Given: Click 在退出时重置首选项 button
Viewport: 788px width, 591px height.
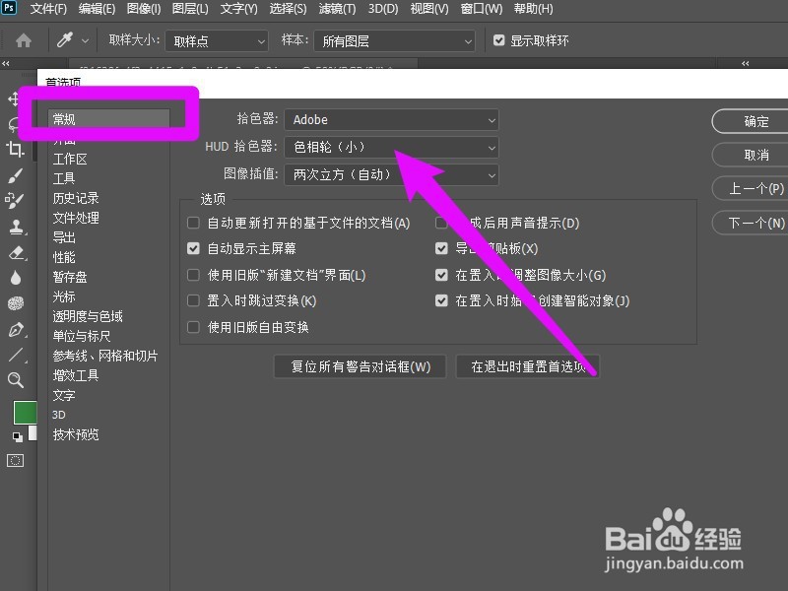Looking at the screenshot, I should (x=528, y=366).
